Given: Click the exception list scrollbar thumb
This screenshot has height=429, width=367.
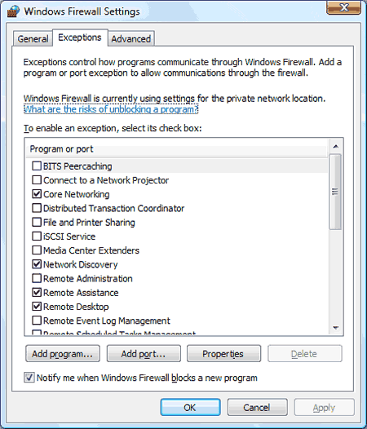Looking at the screenshot, I should click(x=335, y=192).
